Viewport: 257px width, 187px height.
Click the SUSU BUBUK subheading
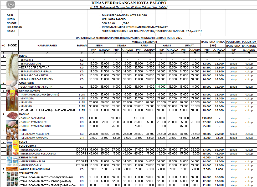pyautogui.click(x=27, y=146)
